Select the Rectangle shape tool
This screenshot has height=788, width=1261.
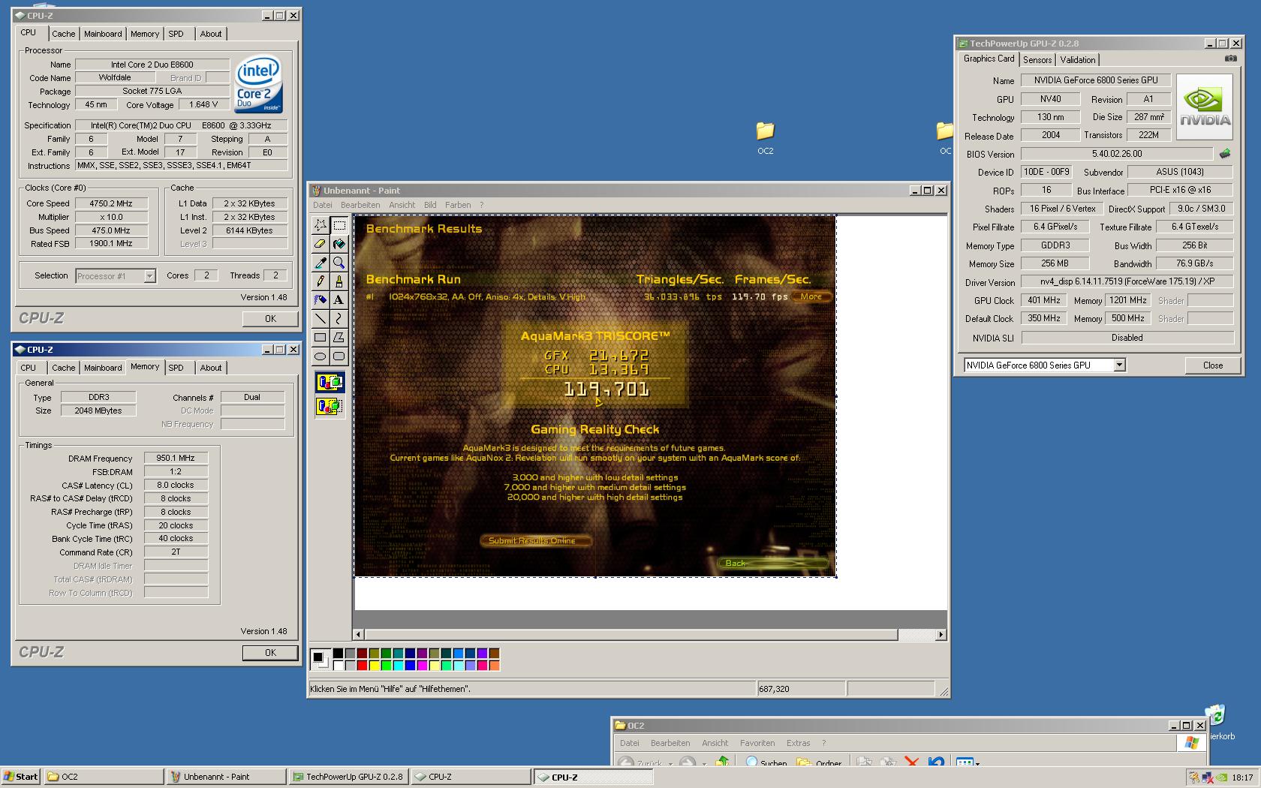(x=321, y=338)
